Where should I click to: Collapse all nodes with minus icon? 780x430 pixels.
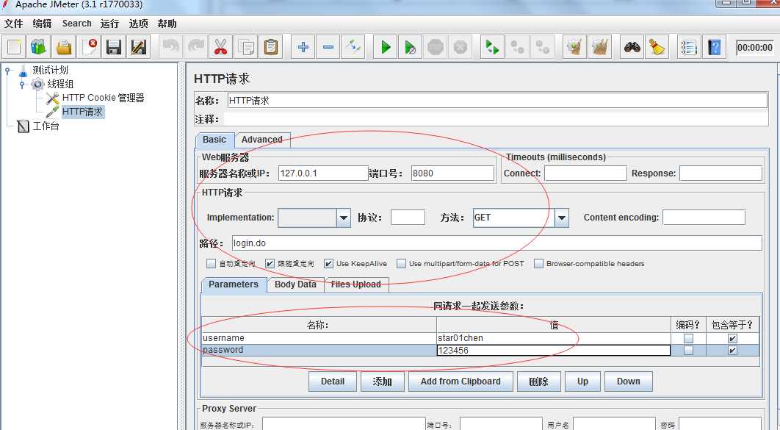click(x=328, y=47)
